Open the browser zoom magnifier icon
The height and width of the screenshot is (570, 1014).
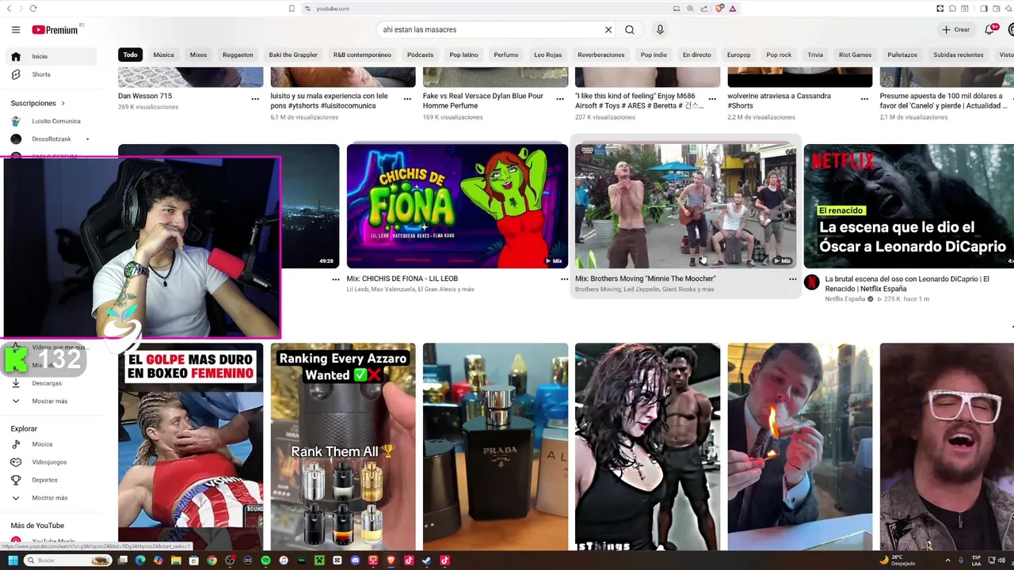pos(690,9)
